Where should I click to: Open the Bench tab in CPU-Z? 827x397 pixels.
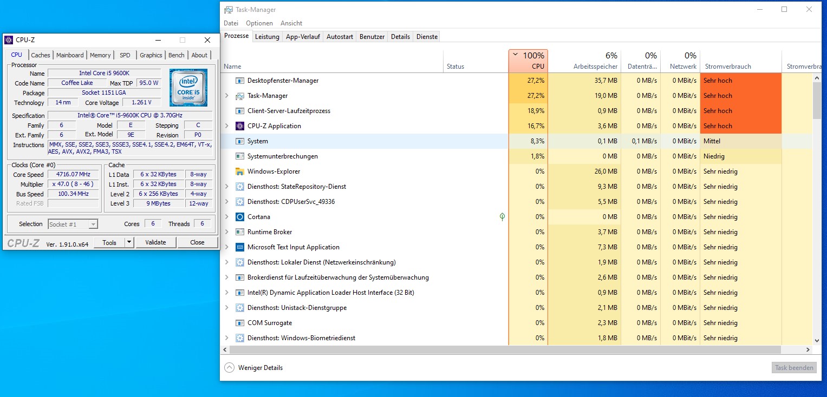coord(176,55)
